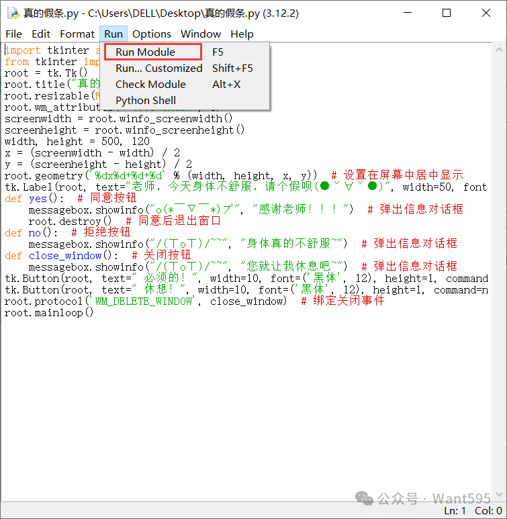Click 'root = tk.Tk()' line
Viewport: 507px width, 519px height.
46,73
